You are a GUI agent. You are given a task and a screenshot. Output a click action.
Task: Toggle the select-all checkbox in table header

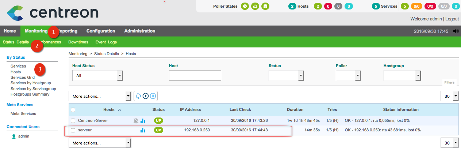73,109
